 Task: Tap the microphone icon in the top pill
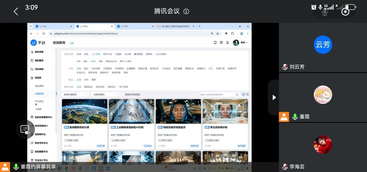click(x=325, y=12)
